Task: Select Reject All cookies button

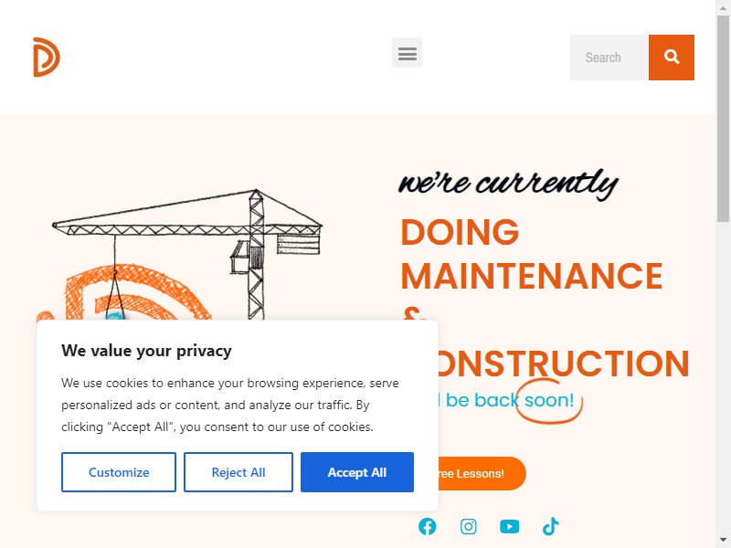Action: point(238,472)
